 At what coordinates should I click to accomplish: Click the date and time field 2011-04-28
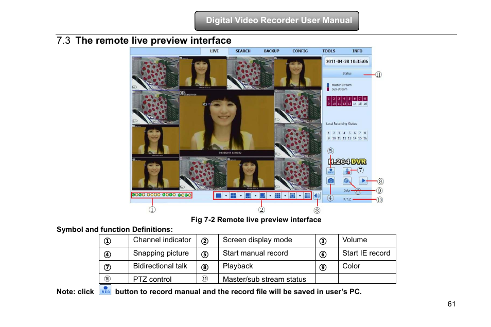347,61
